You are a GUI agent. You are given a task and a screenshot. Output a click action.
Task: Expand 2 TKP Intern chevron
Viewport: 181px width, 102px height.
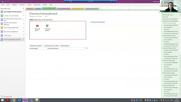(23, 35)
